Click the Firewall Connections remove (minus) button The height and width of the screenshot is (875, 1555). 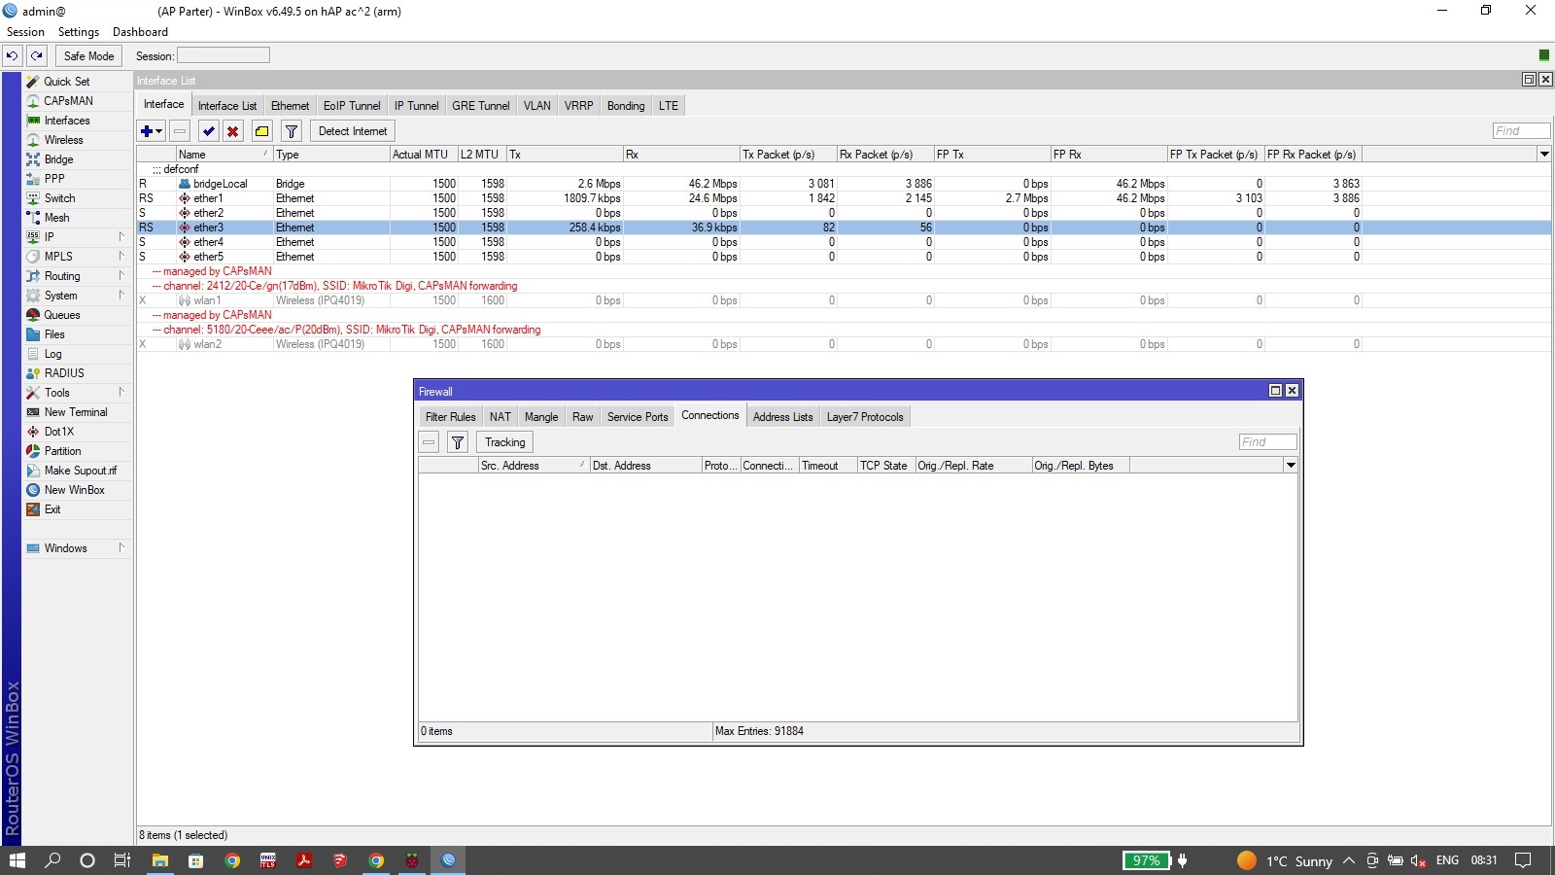coord(429,442)
